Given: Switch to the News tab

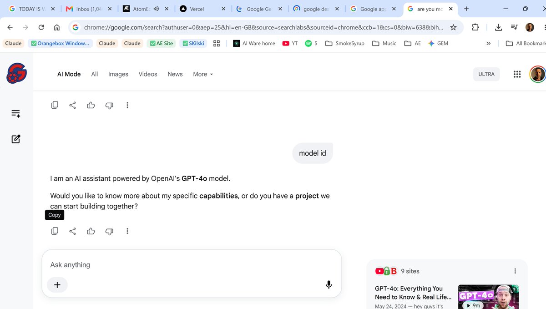Looking at the screenshot, I should (x=175, y=74).
